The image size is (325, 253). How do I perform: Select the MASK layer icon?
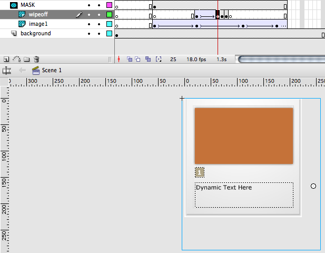click(x=14, y=5)
